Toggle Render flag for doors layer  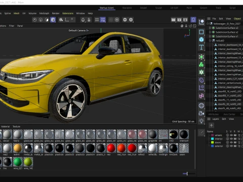235,143
